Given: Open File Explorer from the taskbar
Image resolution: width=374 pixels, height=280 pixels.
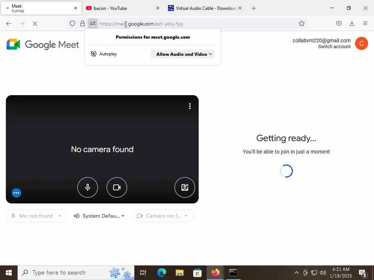Looking at the screenshot, I should 179,273.
